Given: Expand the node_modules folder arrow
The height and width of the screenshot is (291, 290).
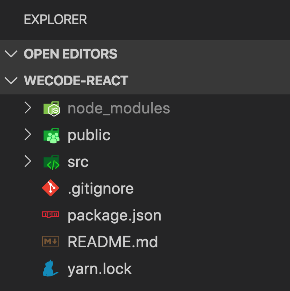Looking at the screenshot, I should 28,108.
